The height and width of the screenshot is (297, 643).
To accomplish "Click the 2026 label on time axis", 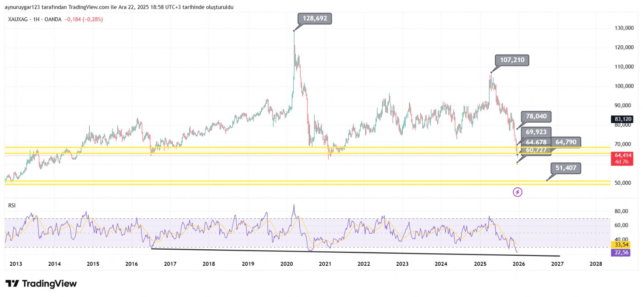I will point(518,264).
